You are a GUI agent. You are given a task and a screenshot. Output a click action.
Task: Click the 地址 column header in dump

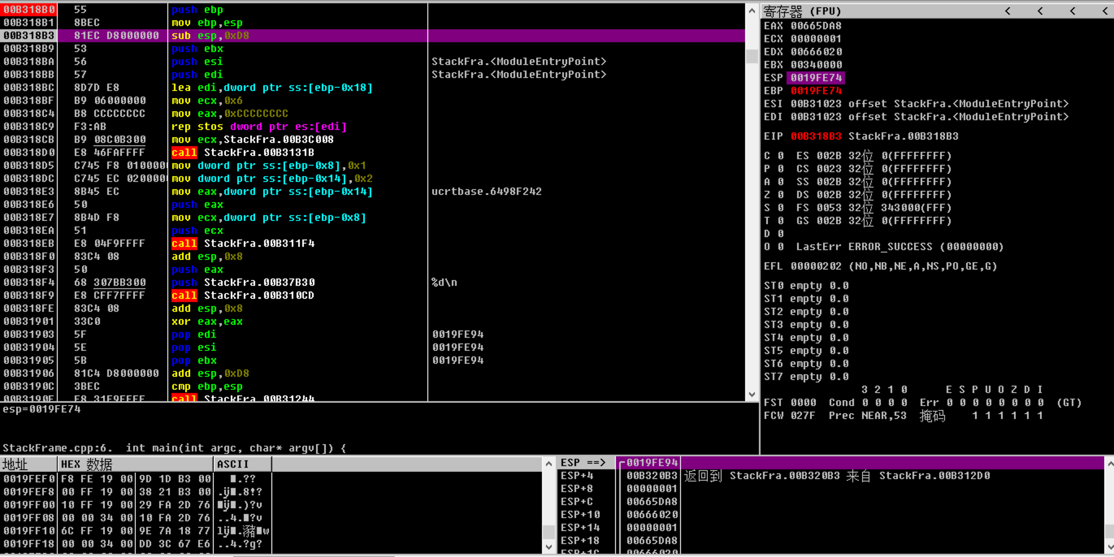point(28,464)
